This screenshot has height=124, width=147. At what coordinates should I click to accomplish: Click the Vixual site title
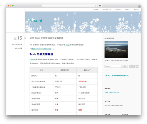tap(36, 21)
